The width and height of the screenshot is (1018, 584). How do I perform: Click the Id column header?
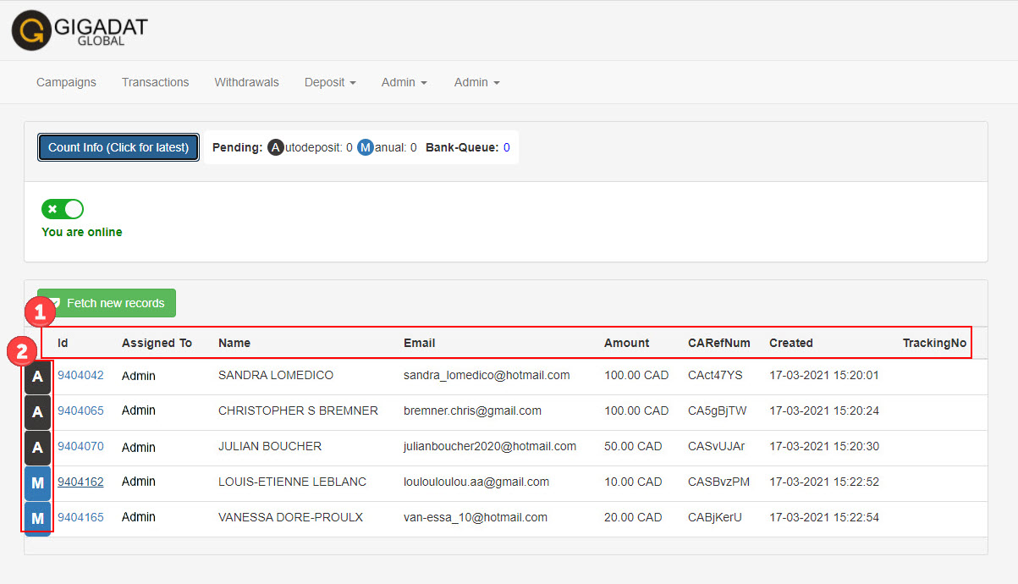tap(63, 343)
